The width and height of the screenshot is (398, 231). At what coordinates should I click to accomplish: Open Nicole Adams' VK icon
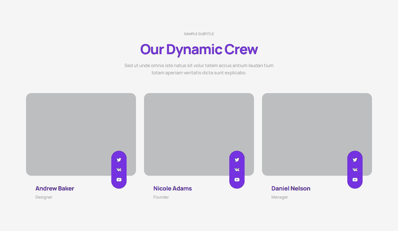[x=237, y=170]
